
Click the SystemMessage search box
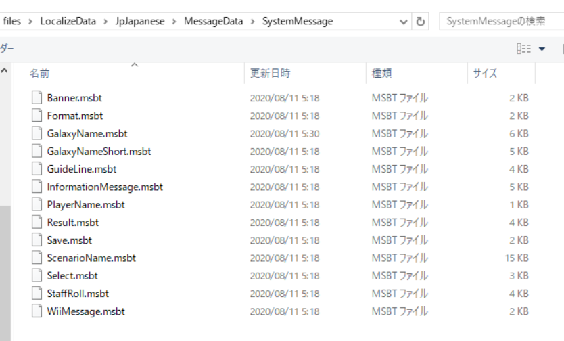coord(500,22)
